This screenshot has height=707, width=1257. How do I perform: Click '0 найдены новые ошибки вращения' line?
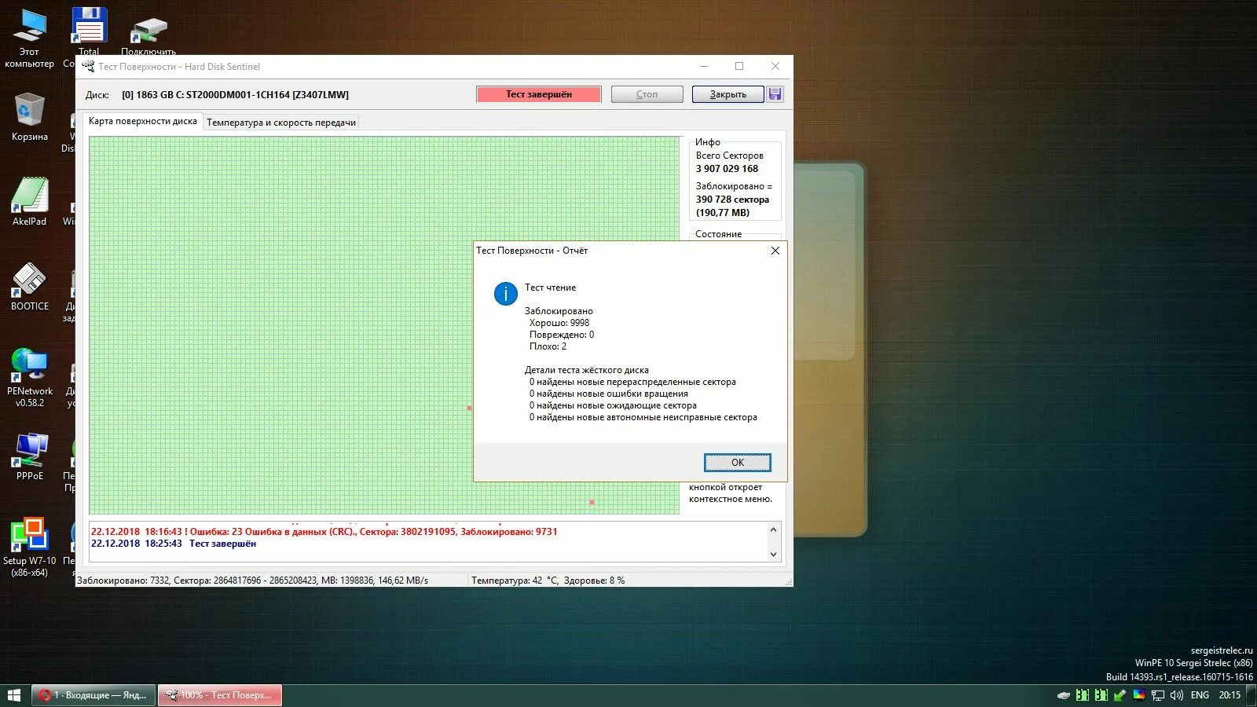(609, 394)
